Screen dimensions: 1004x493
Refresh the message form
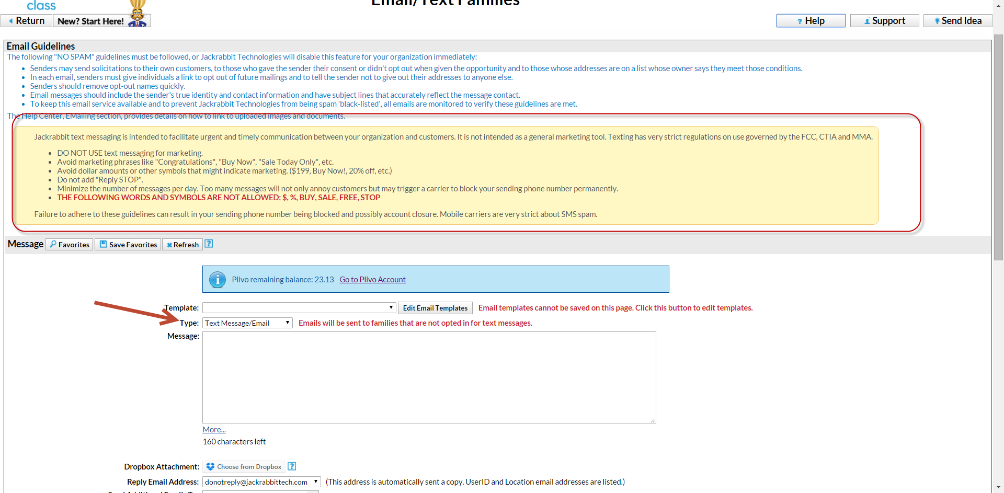[182, 245]
